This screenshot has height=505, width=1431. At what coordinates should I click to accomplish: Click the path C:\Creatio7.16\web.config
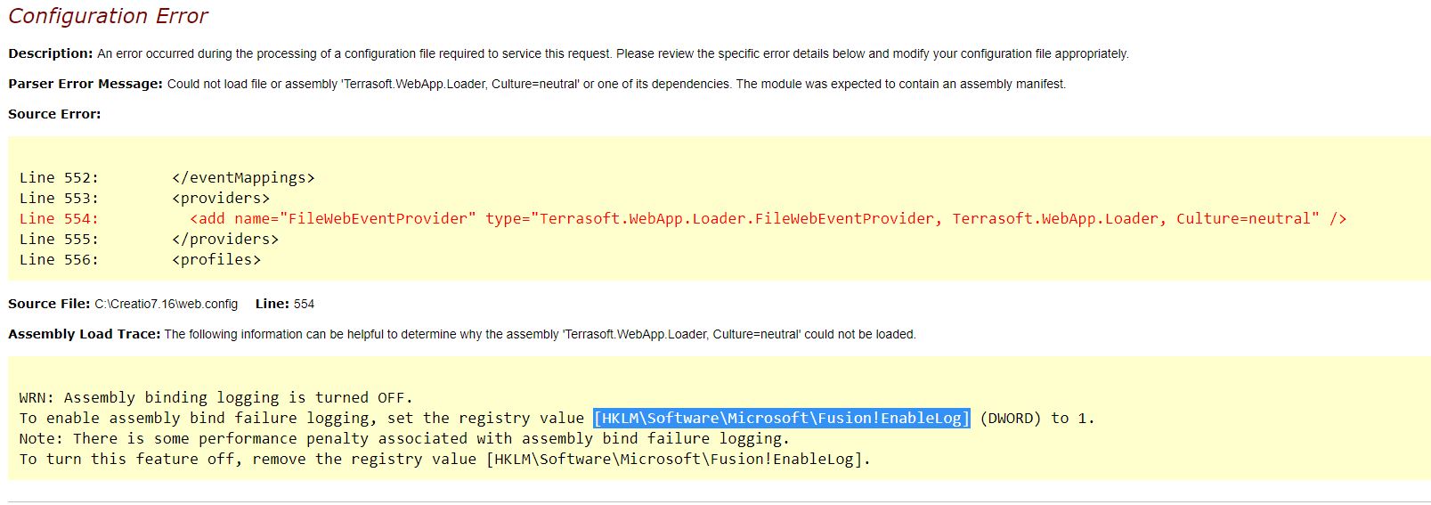(167, 305)
